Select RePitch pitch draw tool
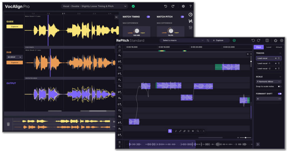 tap(176, 131)
